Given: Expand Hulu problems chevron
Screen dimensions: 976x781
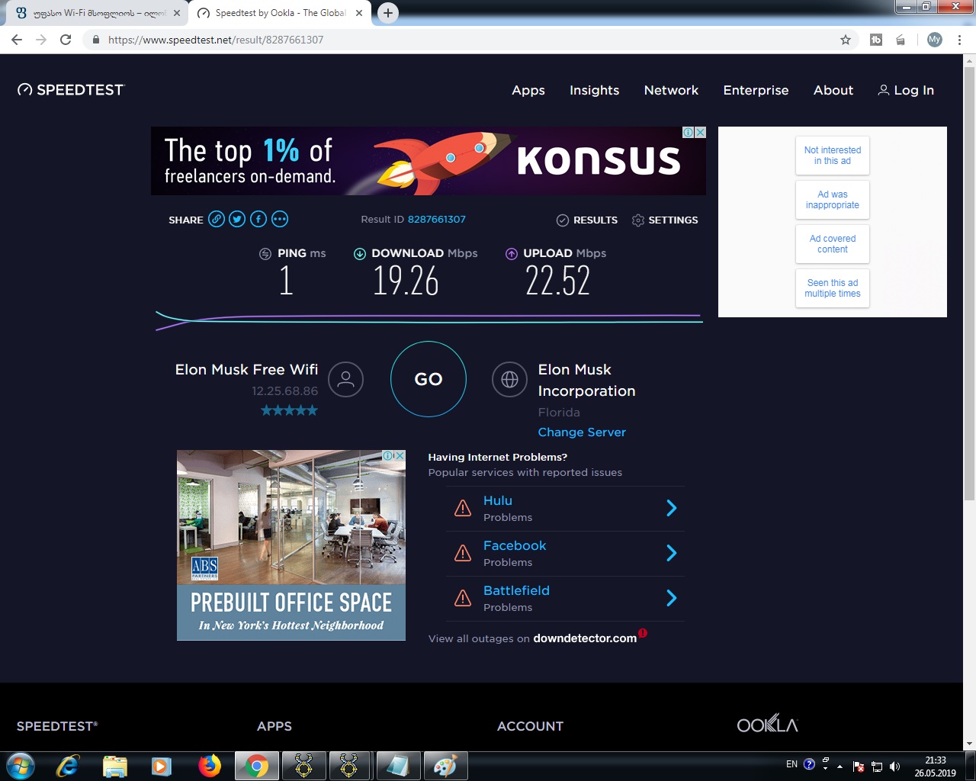Looking at the screenshot, I should 672,508.
